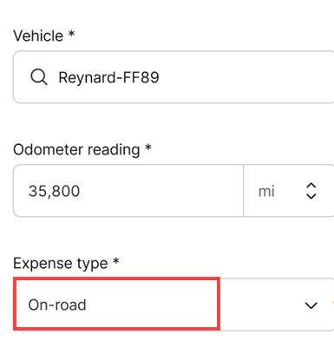
Task: Click the asterisk after Odometer reading
Action: (148, 147)
